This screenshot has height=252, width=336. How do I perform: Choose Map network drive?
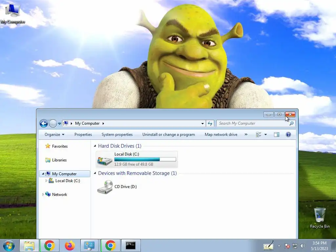tap(221, 135)
